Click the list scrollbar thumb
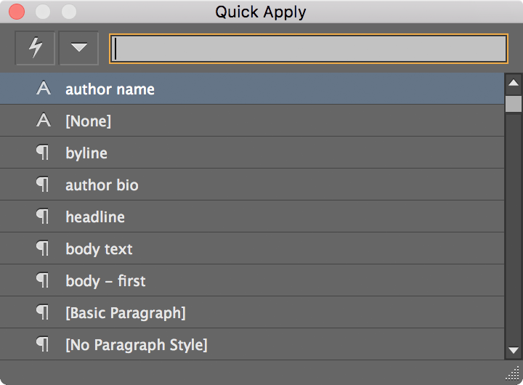This screenshot has width=523, height=385. point(514,104)
